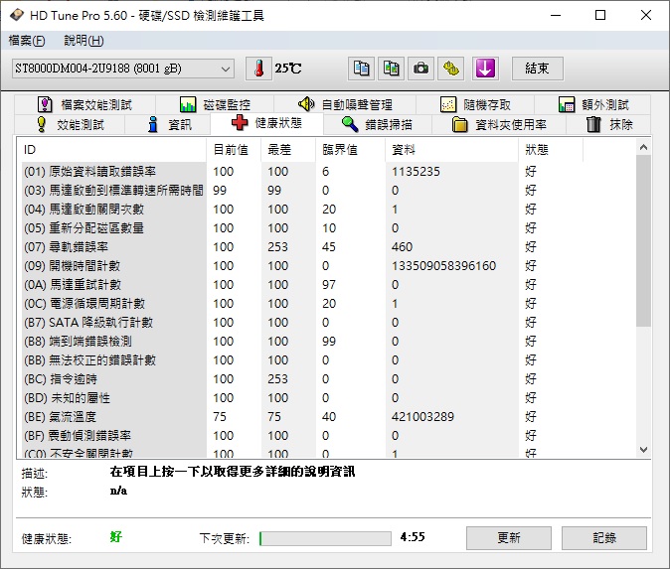Copy info to clipboard toolbar icon
Screen dimensions: 670x569
[361, 69]
